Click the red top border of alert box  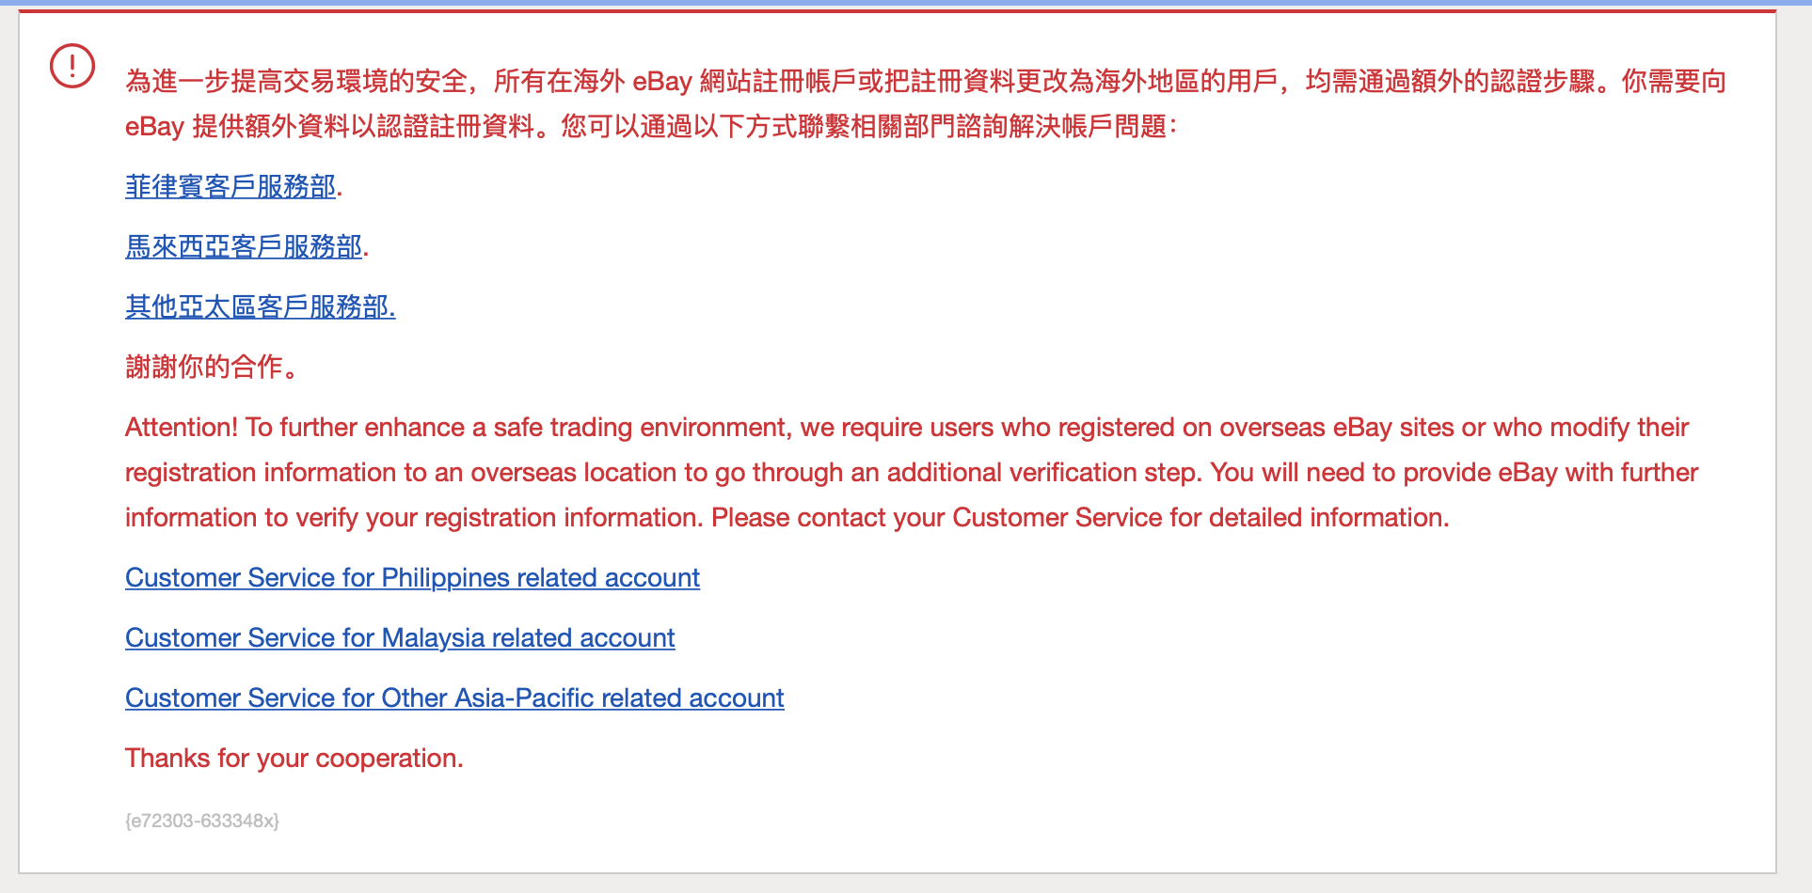898,11
